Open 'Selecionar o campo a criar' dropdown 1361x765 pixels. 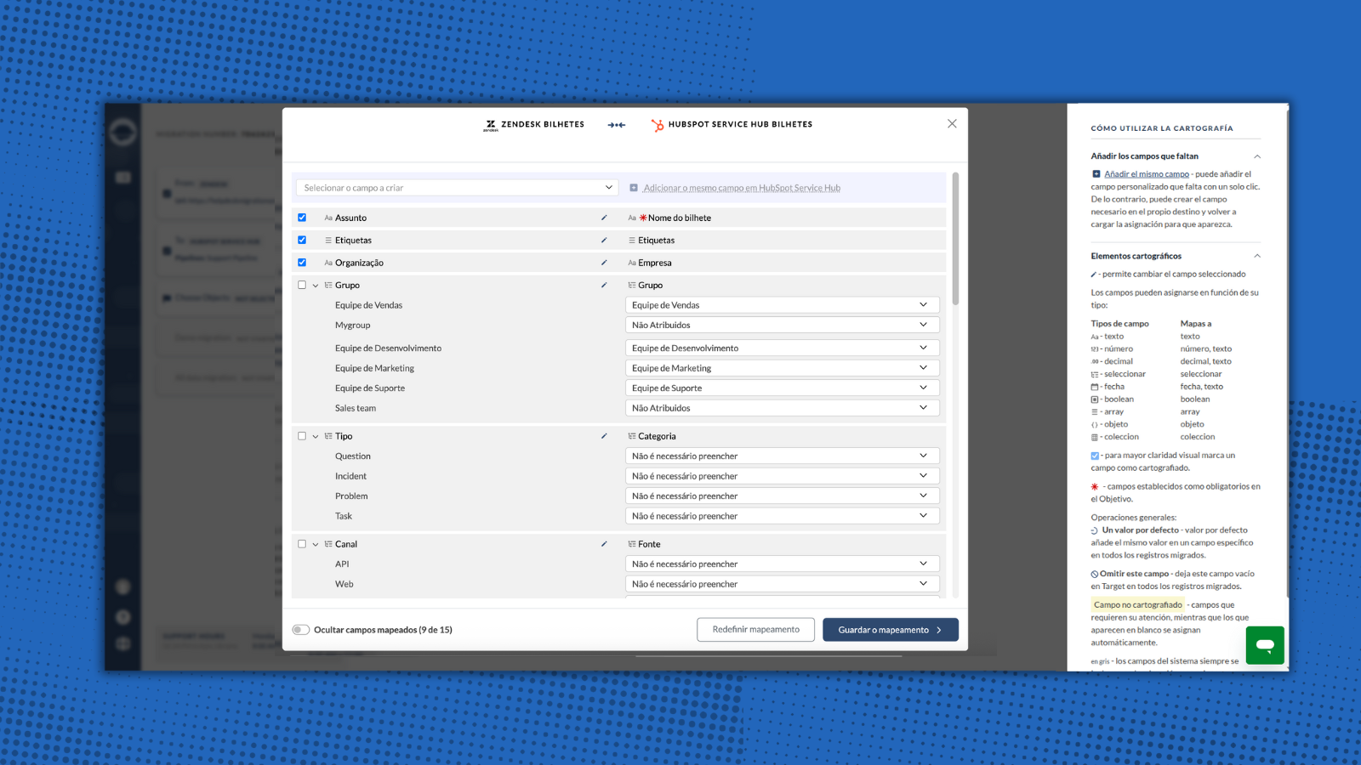coord(457,188)
